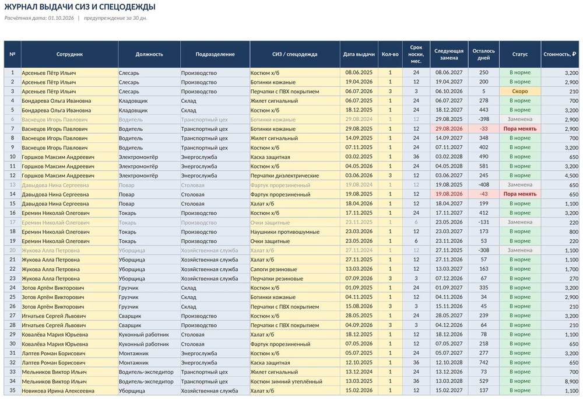Click the '742' days remaining cell

point(483,363)
